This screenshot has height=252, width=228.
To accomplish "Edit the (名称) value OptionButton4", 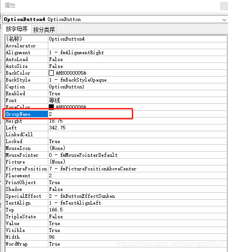I will (67, 39).
